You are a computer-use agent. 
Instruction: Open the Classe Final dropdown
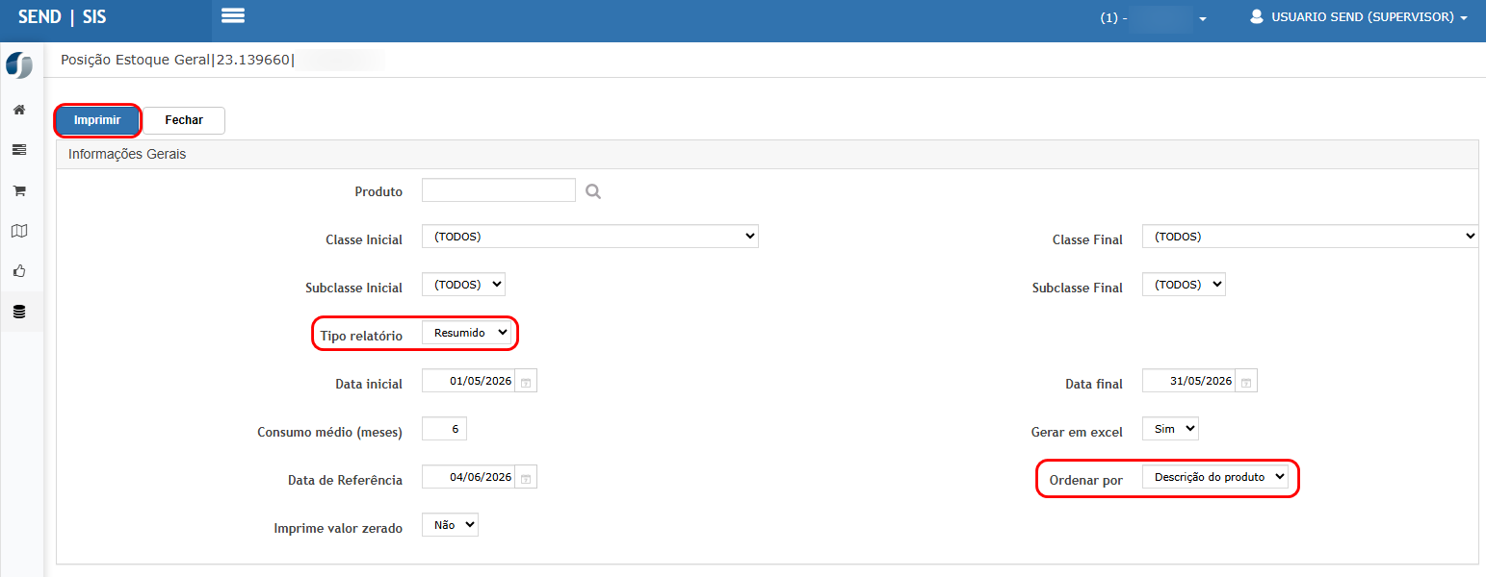pyautogui.click(x=1310, y=237)
